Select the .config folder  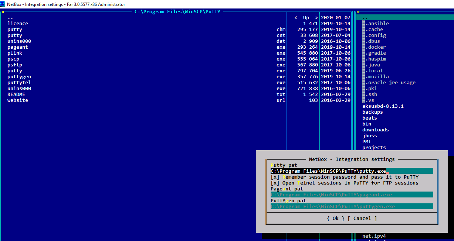[x=376, y=35]
